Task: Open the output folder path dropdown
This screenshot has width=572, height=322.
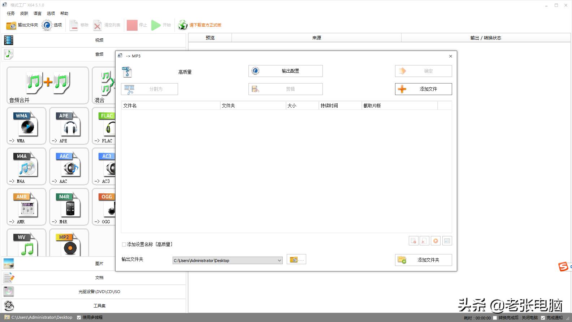Action: pyautogui.click(x=279, y=261)
